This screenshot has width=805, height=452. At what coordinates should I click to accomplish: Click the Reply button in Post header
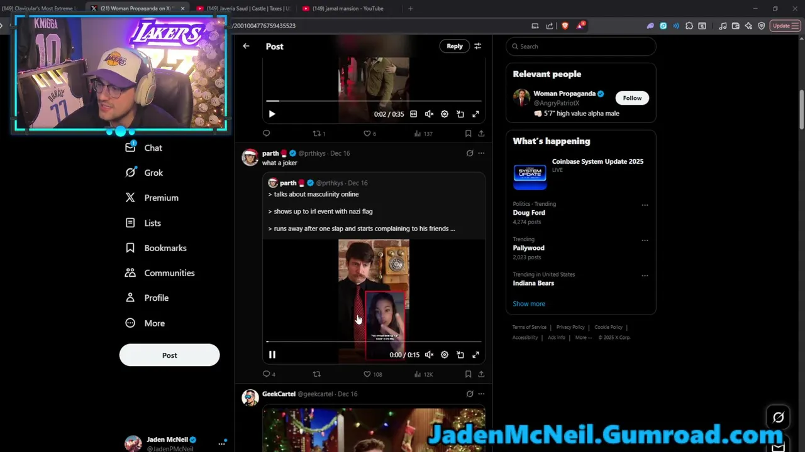click(455, 46)
